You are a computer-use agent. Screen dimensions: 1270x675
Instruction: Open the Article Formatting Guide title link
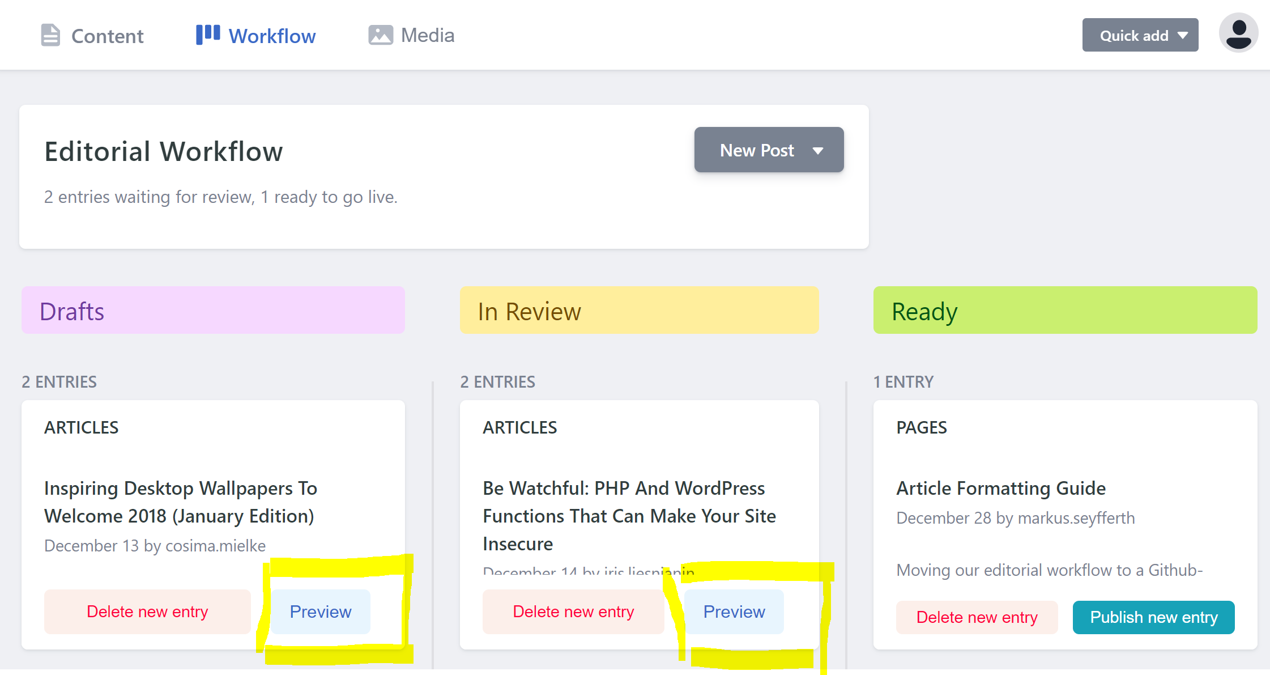click(x=1001, y=488)
